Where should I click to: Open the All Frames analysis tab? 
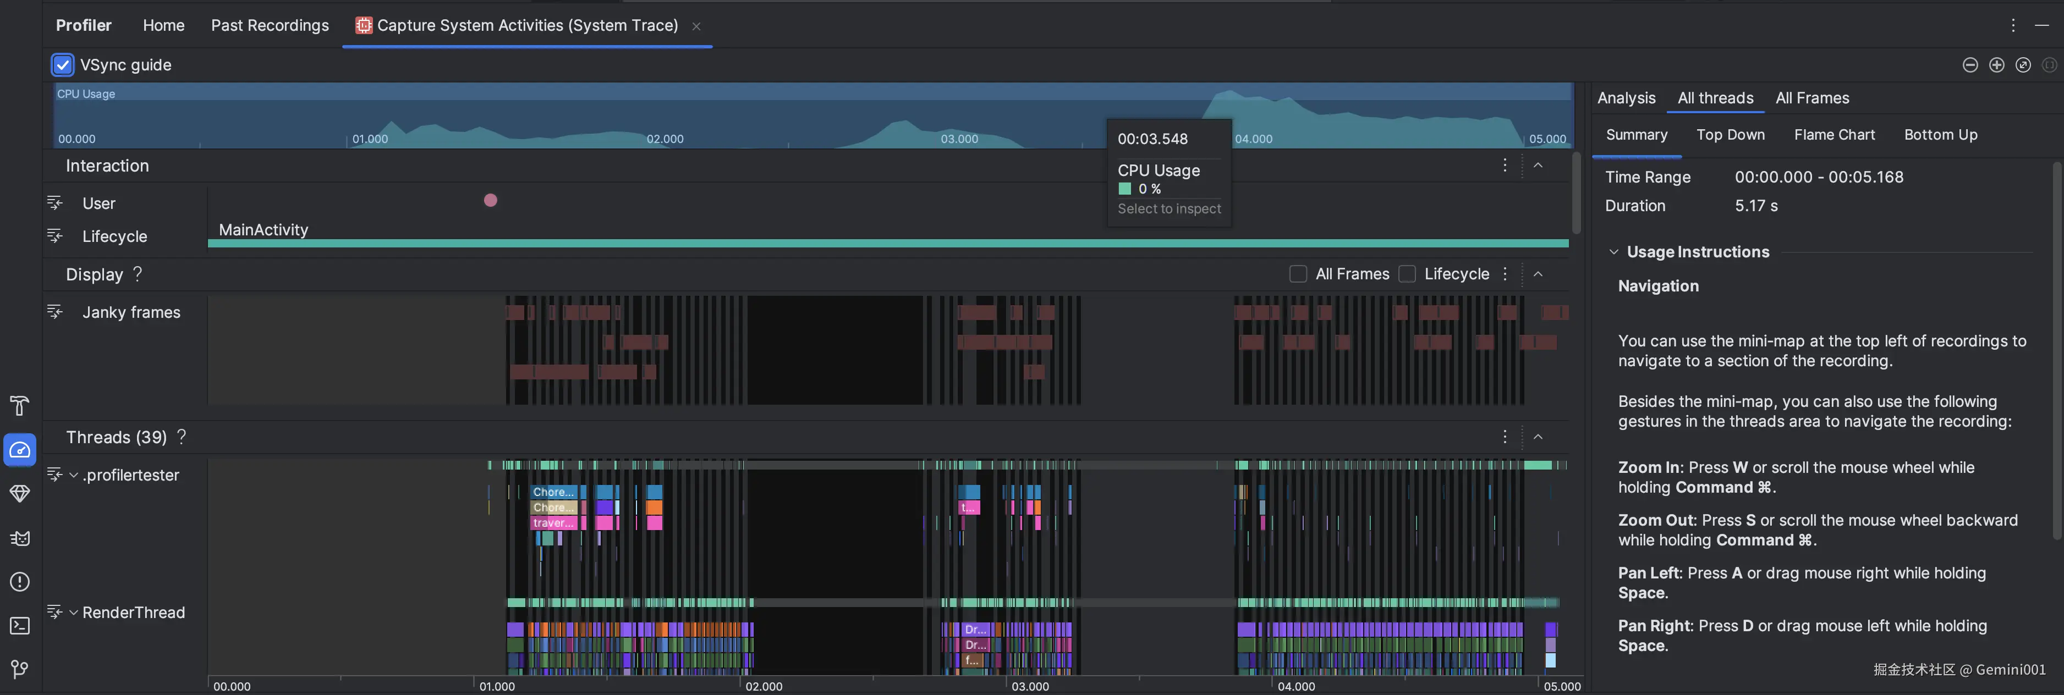pyautogui.click(x=1813, y=98)
